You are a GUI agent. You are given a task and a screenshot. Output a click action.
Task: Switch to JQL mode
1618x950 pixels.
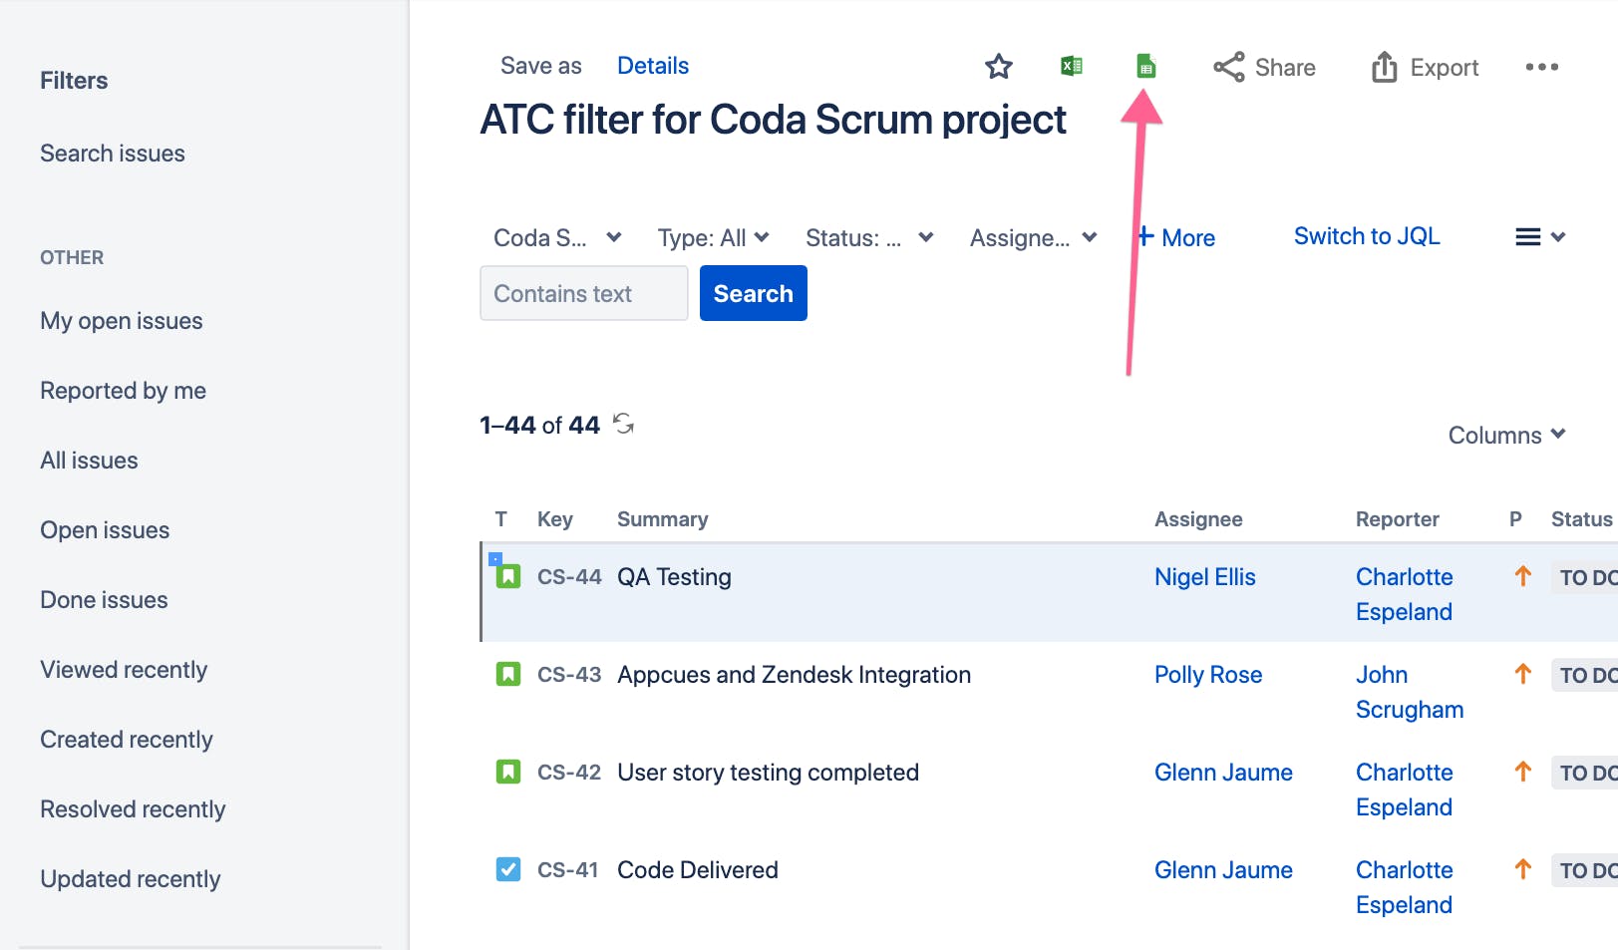click(1367, 236)
